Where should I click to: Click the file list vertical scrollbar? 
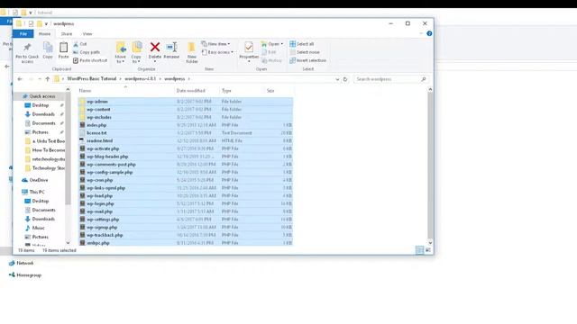click(430, 166)
